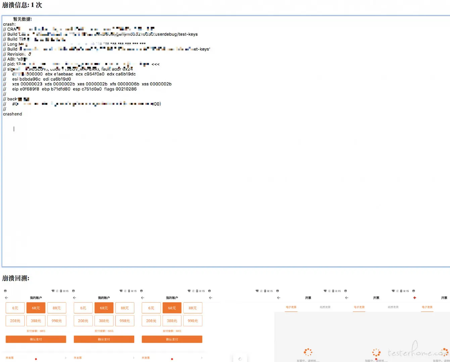The width and height of the screenshot is (450, 362).
Task: Open the third 我的账户 crash screenshot
Action: pos(172,325)
